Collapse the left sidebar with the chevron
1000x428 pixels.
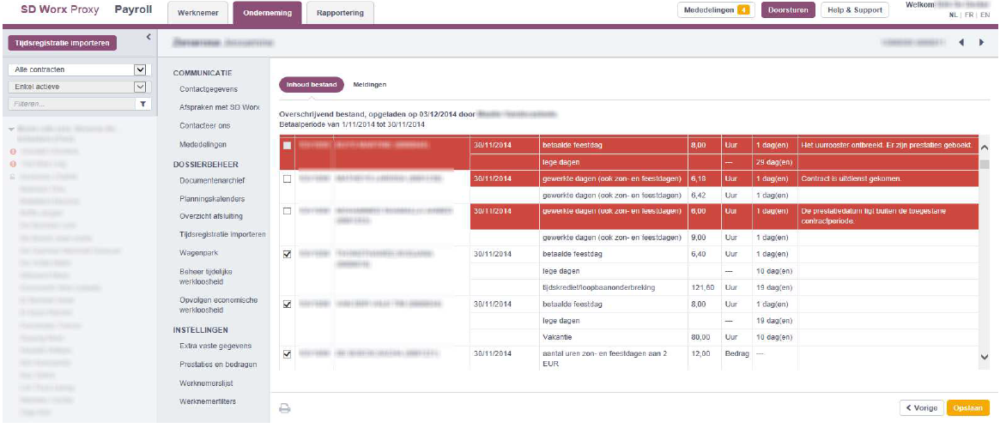pos(148,37)
